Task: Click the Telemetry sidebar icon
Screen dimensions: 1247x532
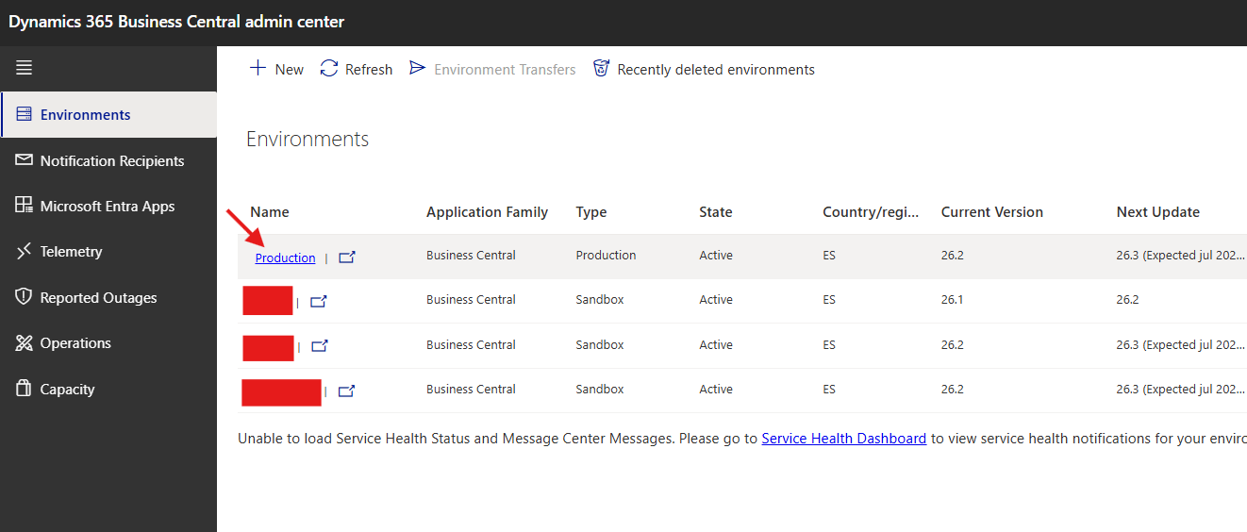Action: click(x=24, y=252)
